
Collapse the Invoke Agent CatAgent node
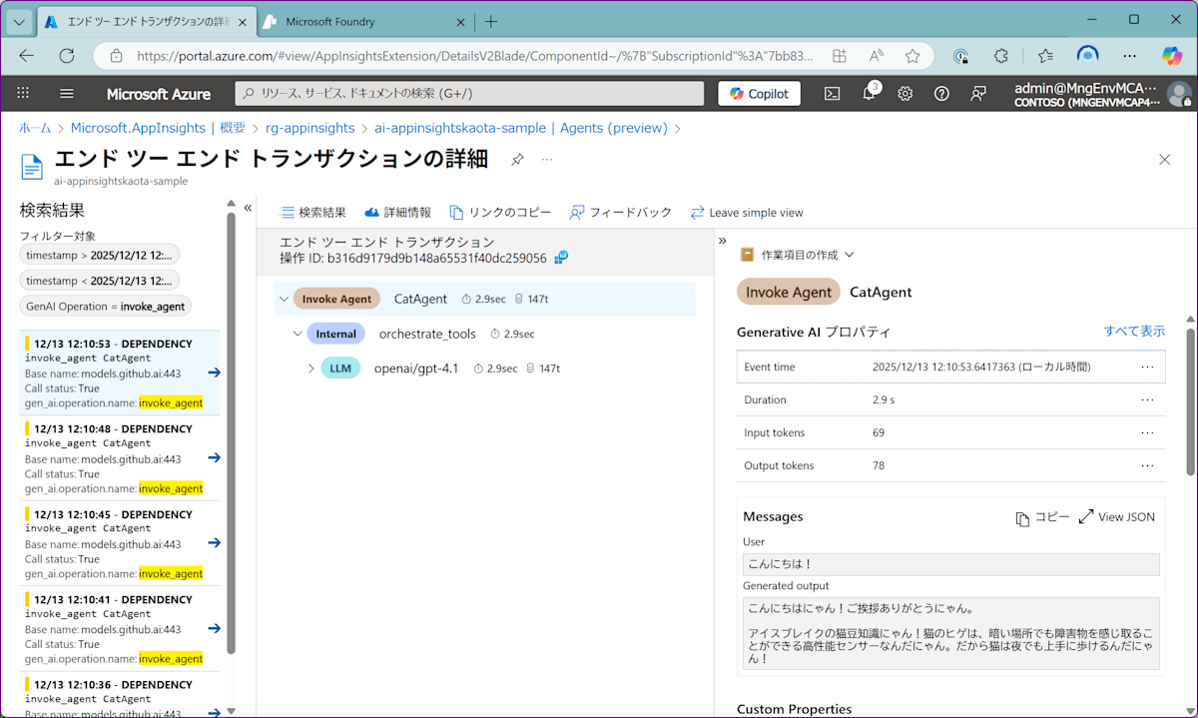[285, 299]
